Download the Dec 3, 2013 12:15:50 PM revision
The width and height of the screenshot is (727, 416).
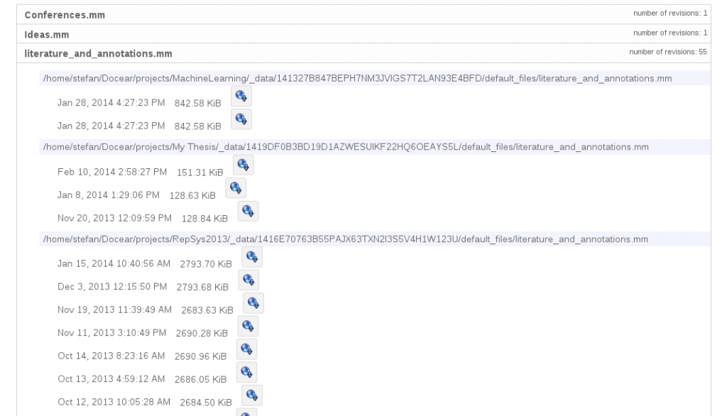(x=248, y=280)
